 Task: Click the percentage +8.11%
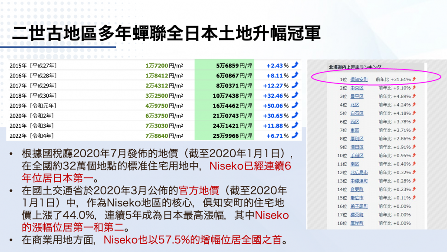pyautogui.click(x=277, y=76)
